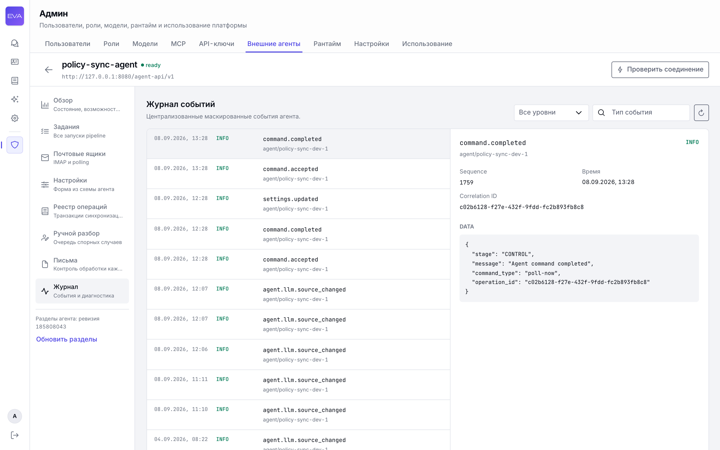Click the logout icon
Screen dimensions: 720x450
click(14, 435)
